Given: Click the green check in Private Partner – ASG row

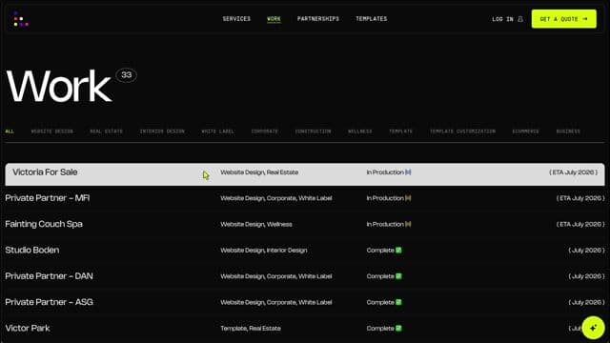Looking at the screenshot, I should click(x=398, y=303).
